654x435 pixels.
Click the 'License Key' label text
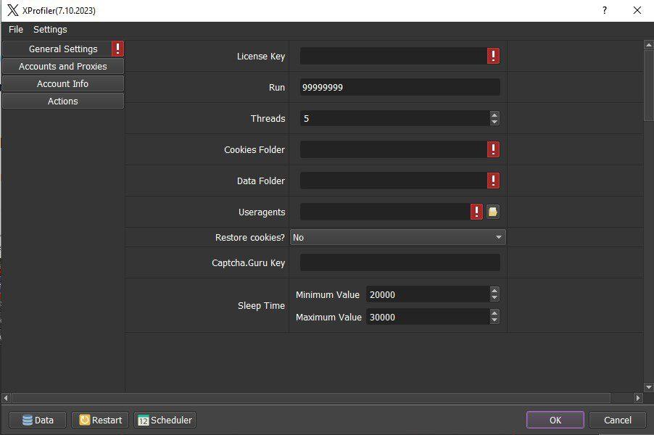pos(261,57)
